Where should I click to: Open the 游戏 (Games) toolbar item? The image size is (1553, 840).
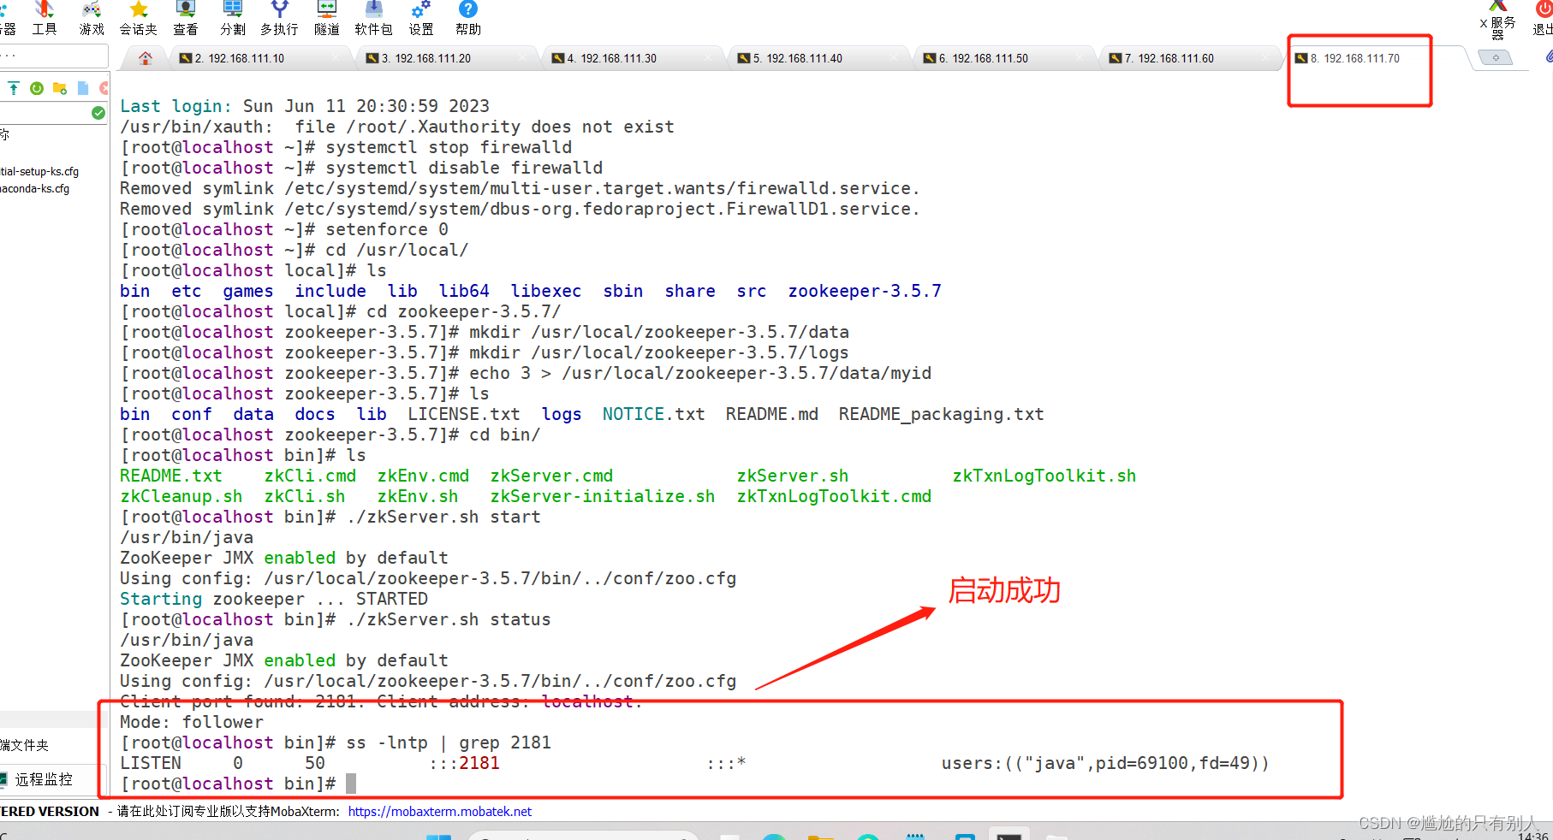(92, 18)
